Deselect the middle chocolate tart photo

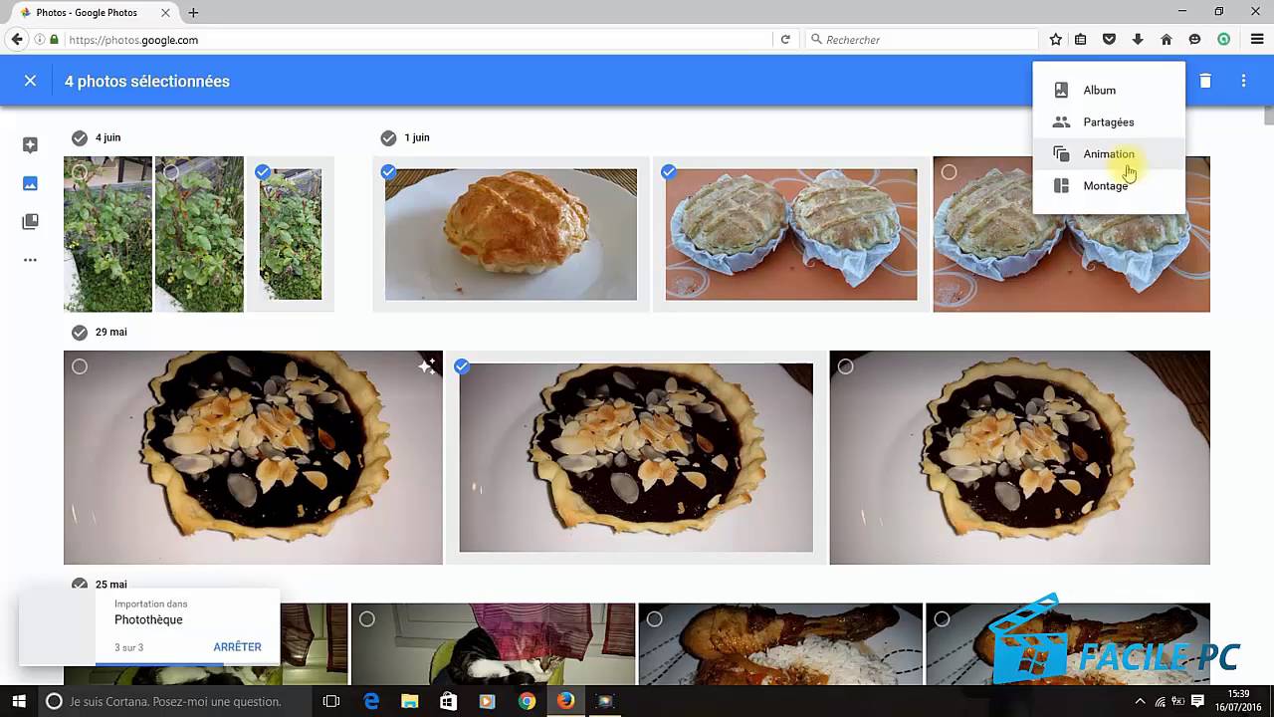pos(461,366)
